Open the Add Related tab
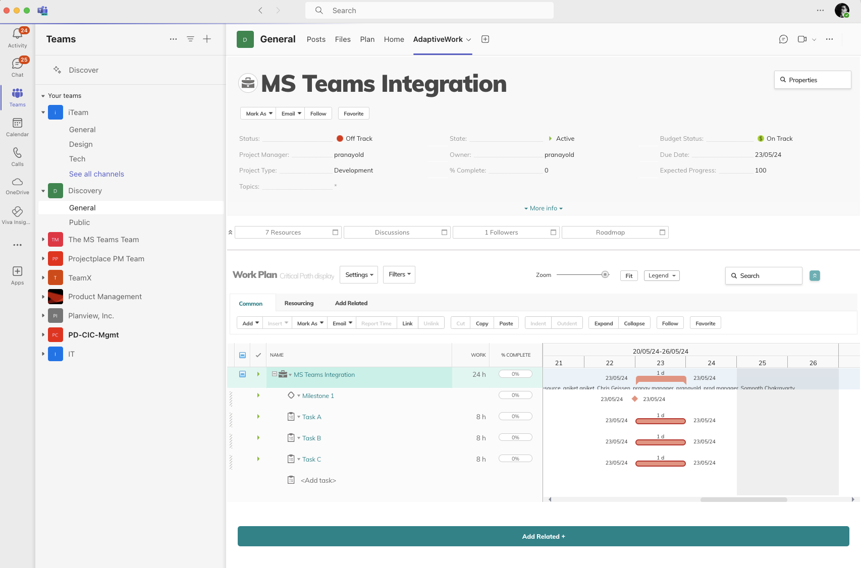 coord(351,303)
